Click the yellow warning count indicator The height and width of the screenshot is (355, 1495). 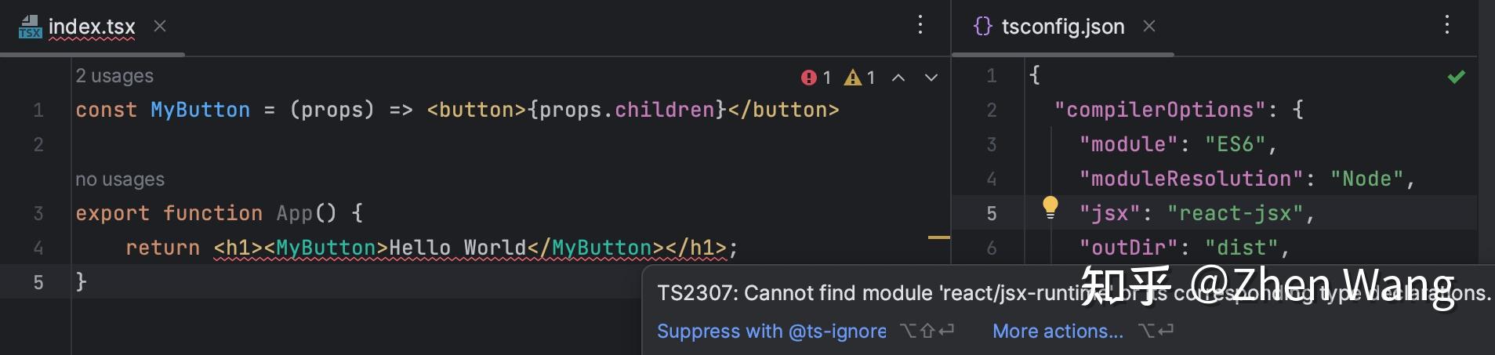[860, 78]
